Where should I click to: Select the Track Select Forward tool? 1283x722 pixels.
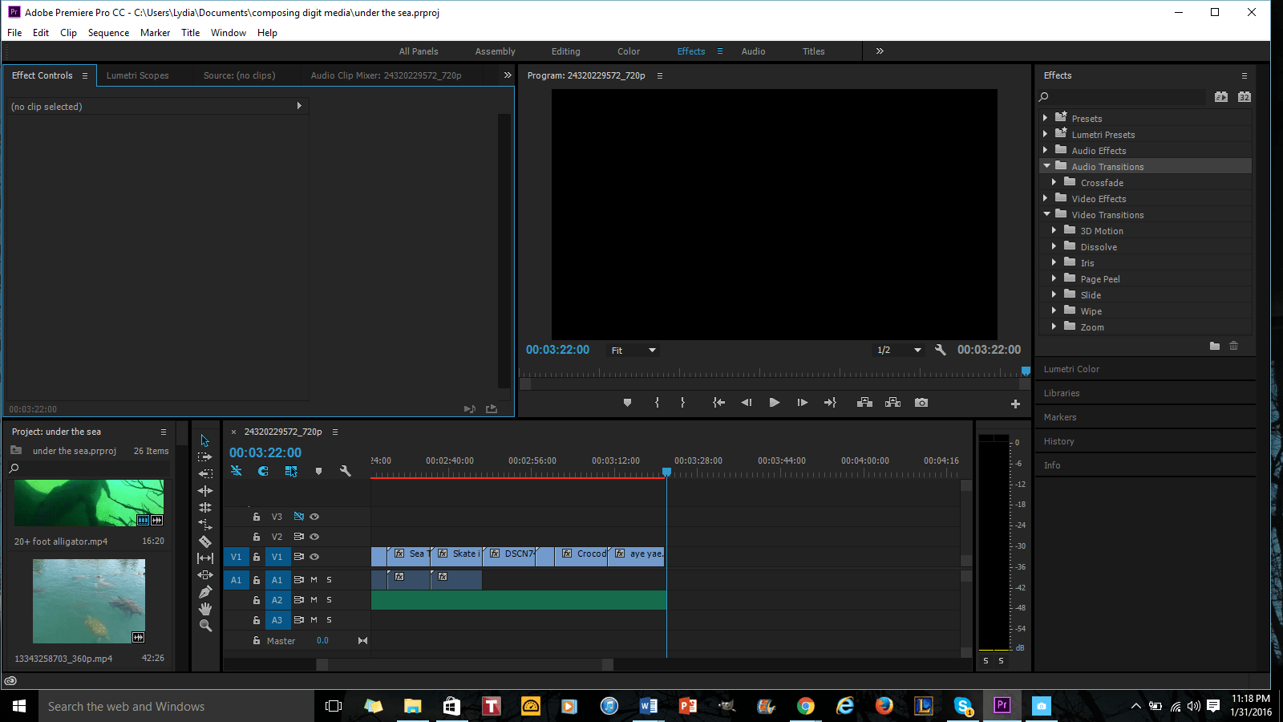[205, 457]
